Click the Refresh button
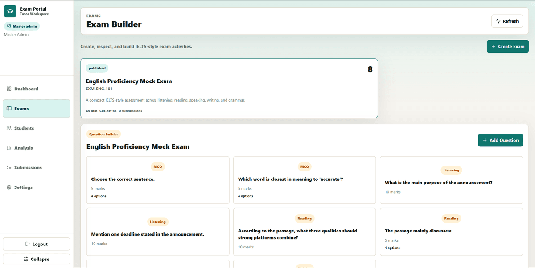 click(507, 21)
